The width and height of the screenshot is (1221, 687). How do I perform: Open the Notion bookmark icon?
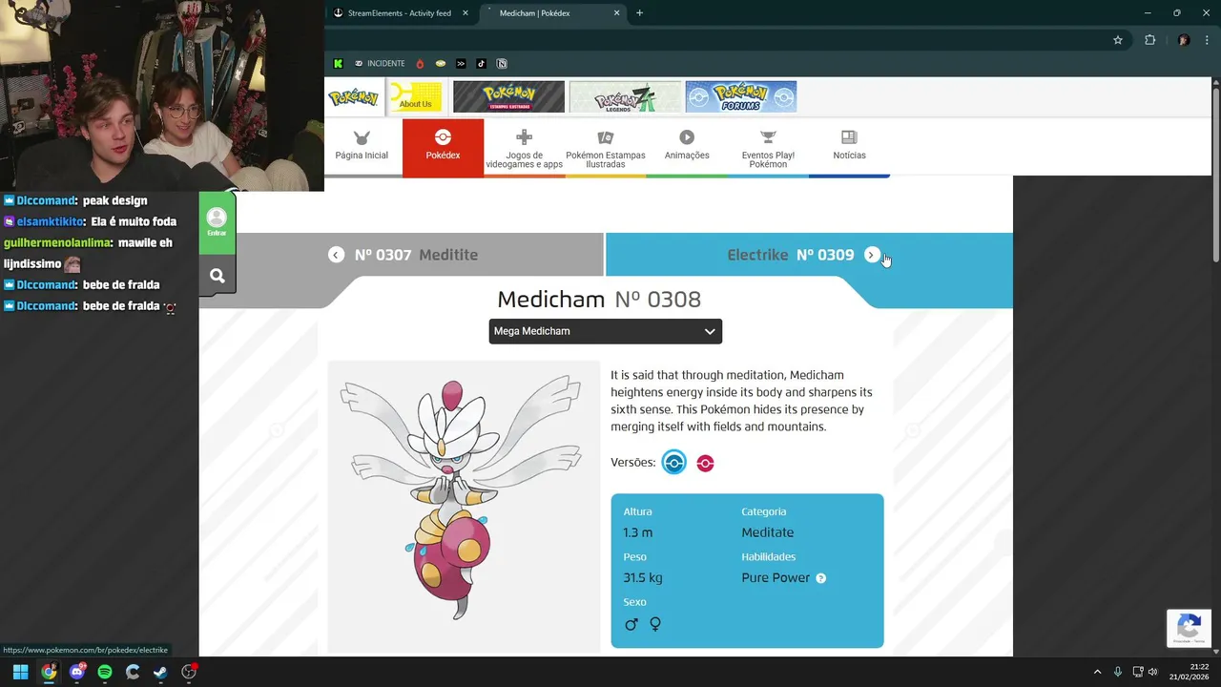click(502, 64)
